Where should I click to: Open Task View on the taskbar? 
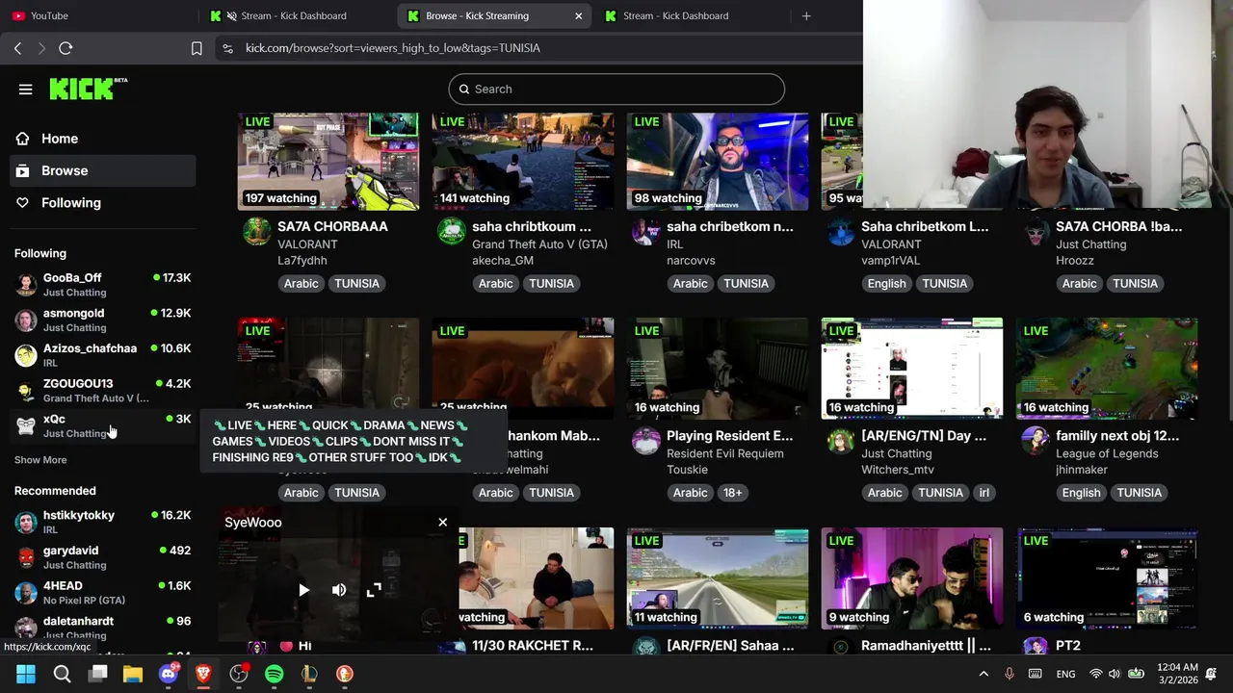[97, 674]
